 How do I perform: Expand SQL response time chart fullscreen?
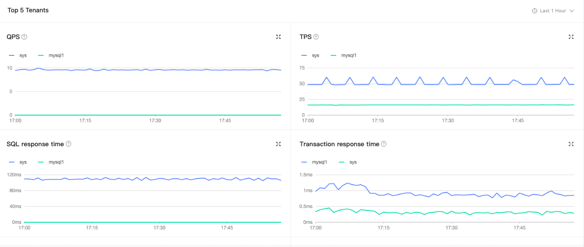click(x=278, y=144)
